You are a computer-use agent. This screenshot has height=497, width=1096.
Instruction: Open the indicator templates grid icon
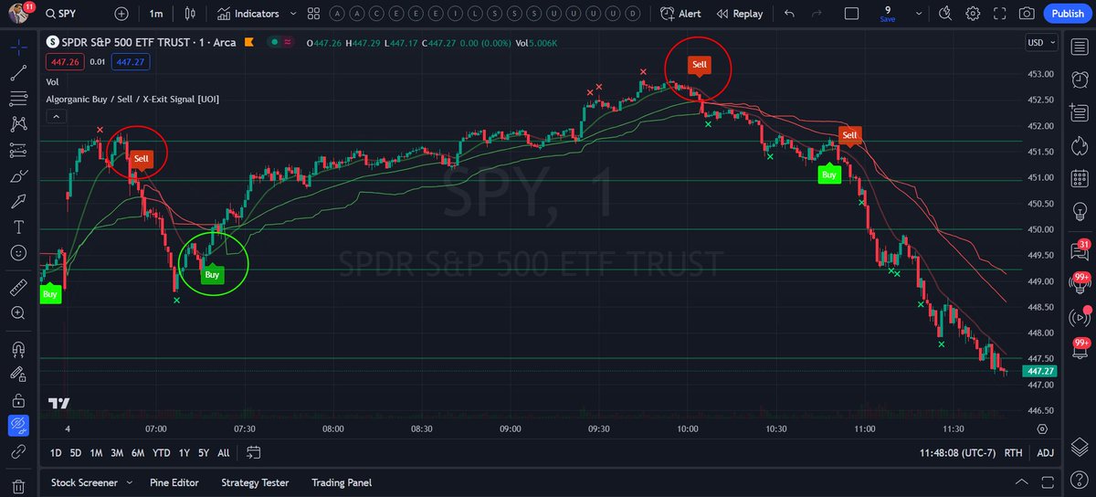tap(313, 14)
